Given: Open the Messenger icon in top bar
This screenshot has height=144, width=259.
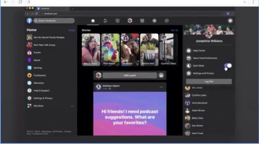Looking at the screenshot, I should [x=167, y=21].
